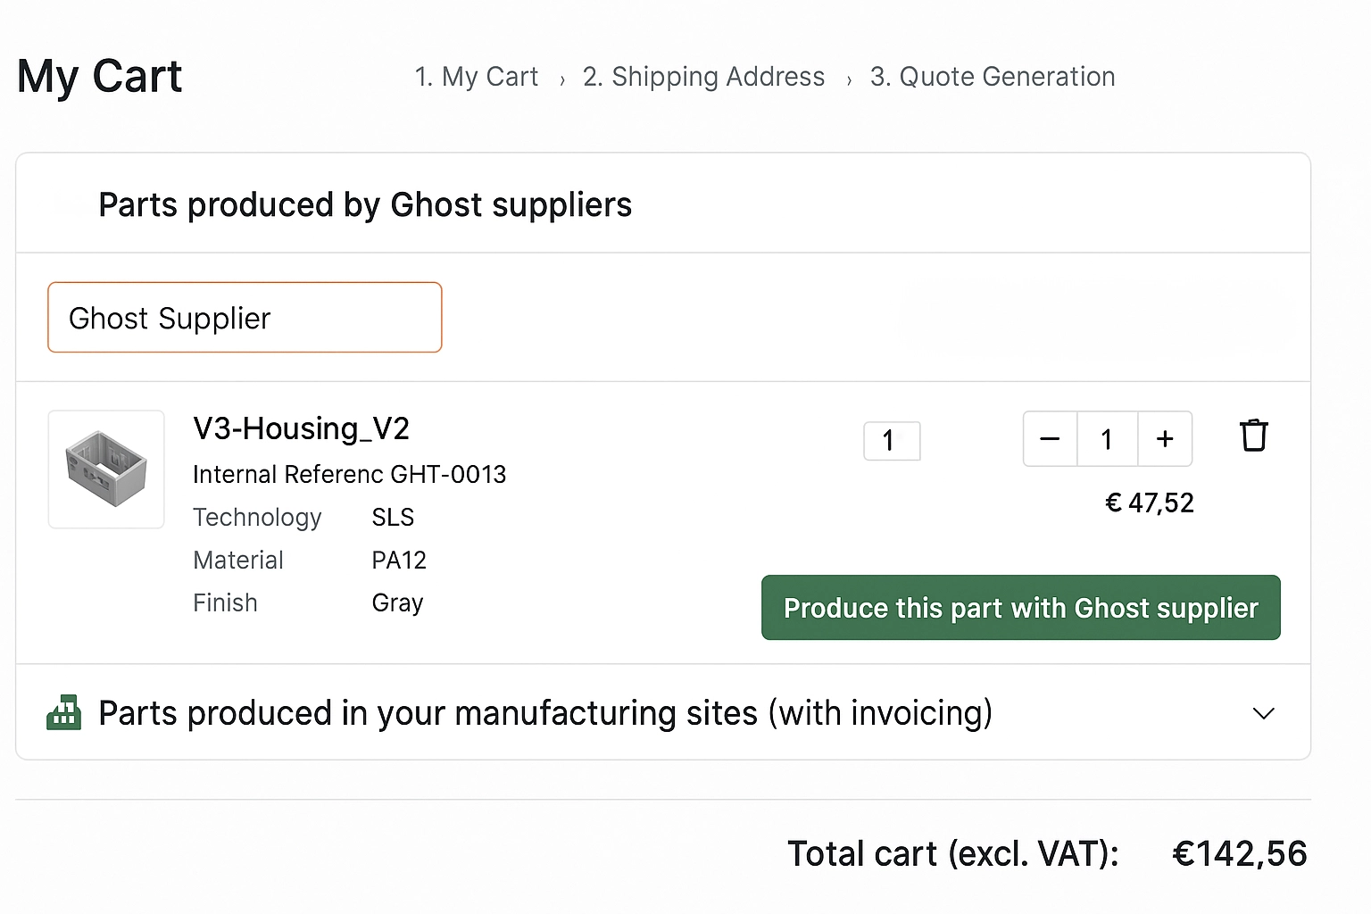
Task: Open the V3-Housing_V2 part thumbnail
Action: point(106,469)
